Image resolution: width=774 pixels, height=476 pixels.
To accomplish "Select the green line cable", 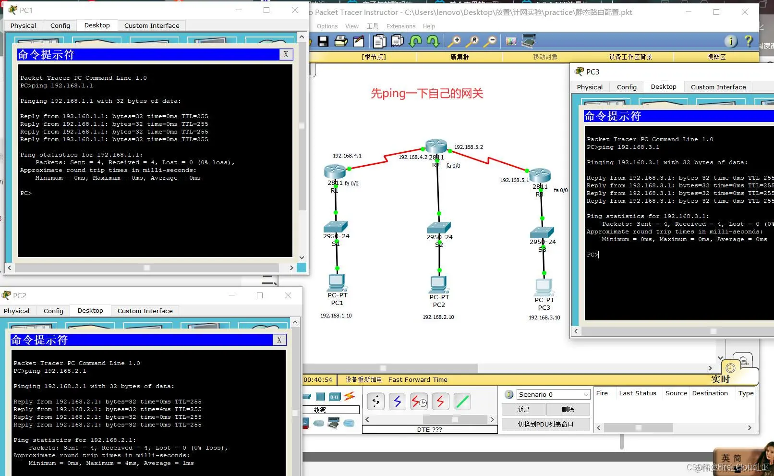I will coord(462,402).
